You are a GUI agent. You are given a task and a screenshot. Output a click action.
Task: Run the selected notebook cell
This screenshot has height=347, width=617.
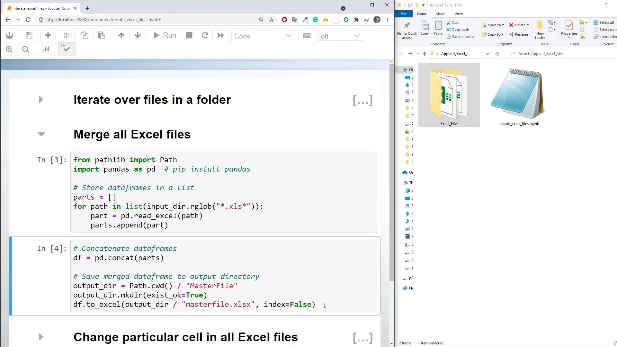click(164, 35)
